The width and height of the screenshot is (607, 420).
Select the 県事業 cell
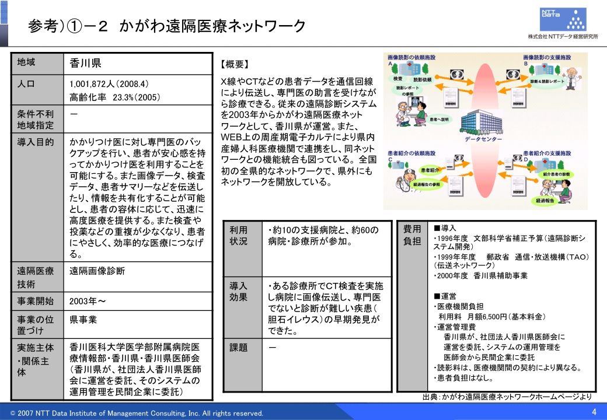pos(138,325)
